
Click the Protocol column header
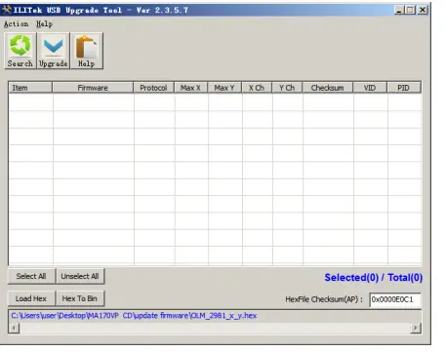[x=153, y=88]
